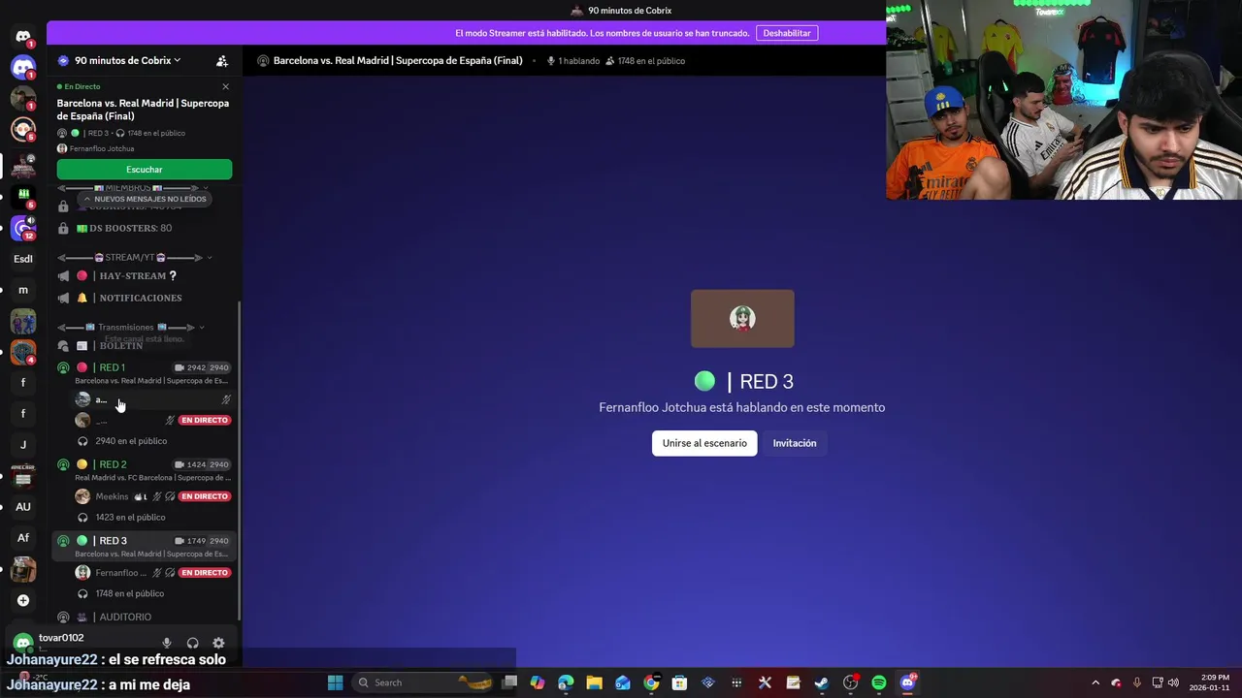This screenshot has width=1242, height=698.
Task: Open Microsoft Store from the taskbar
Action: [679, 682]
